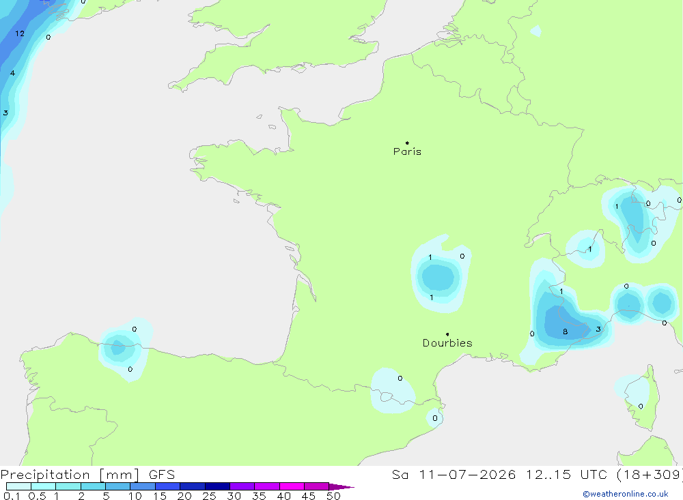Click the Paris city label
This screenshot has width=683, height=500.
pos(407,151)
